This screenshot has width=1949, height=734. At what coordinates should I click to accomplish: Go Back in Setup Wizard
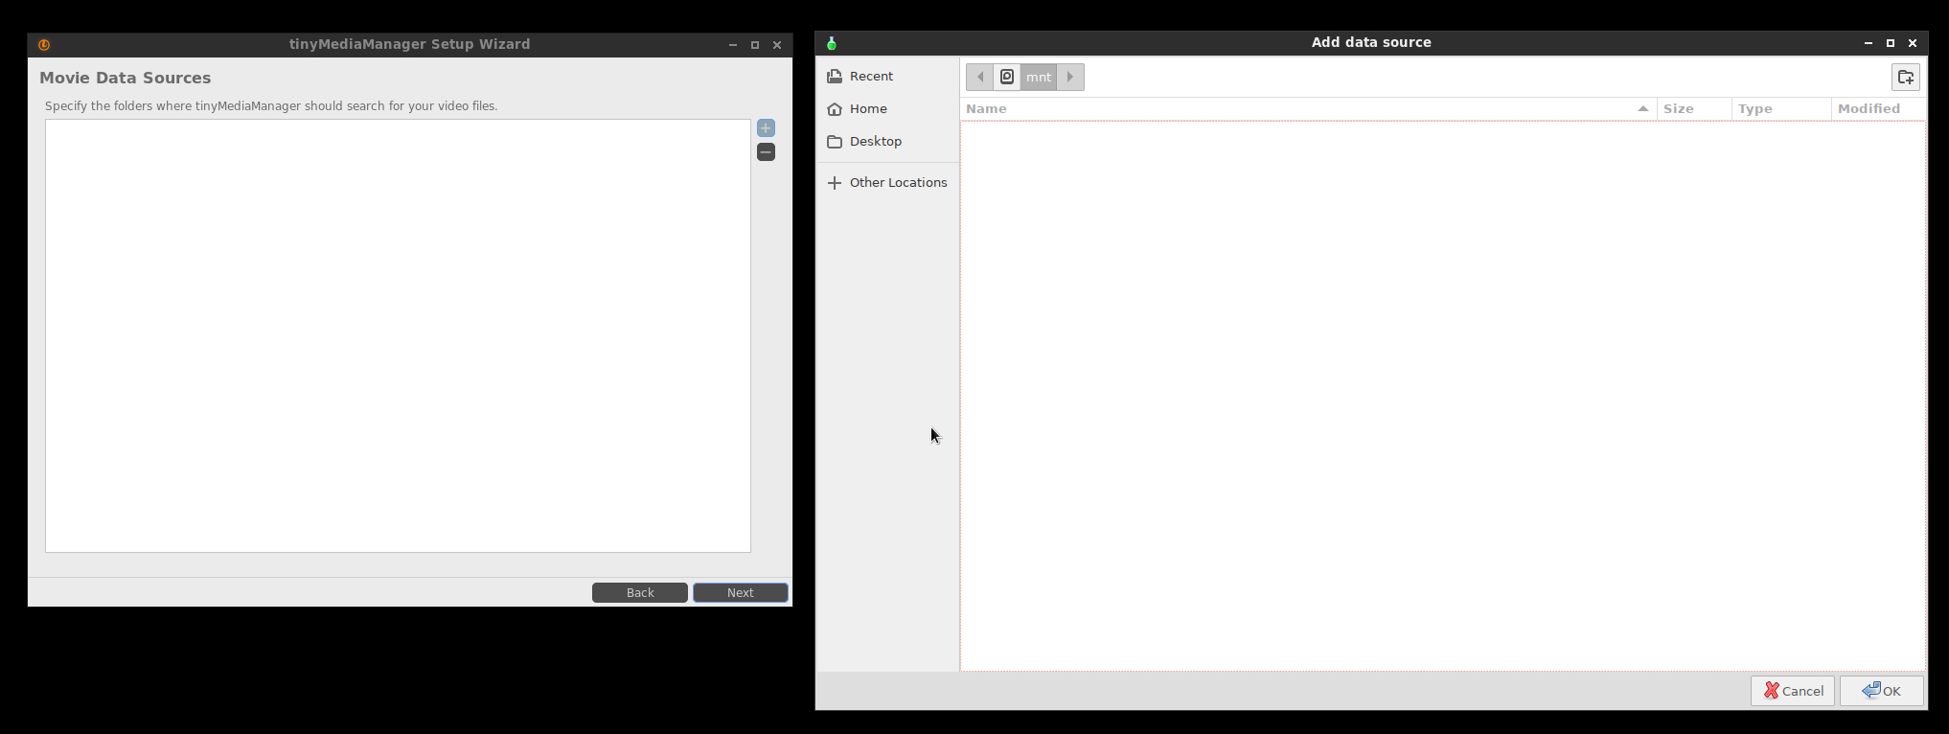click(640, 592)
